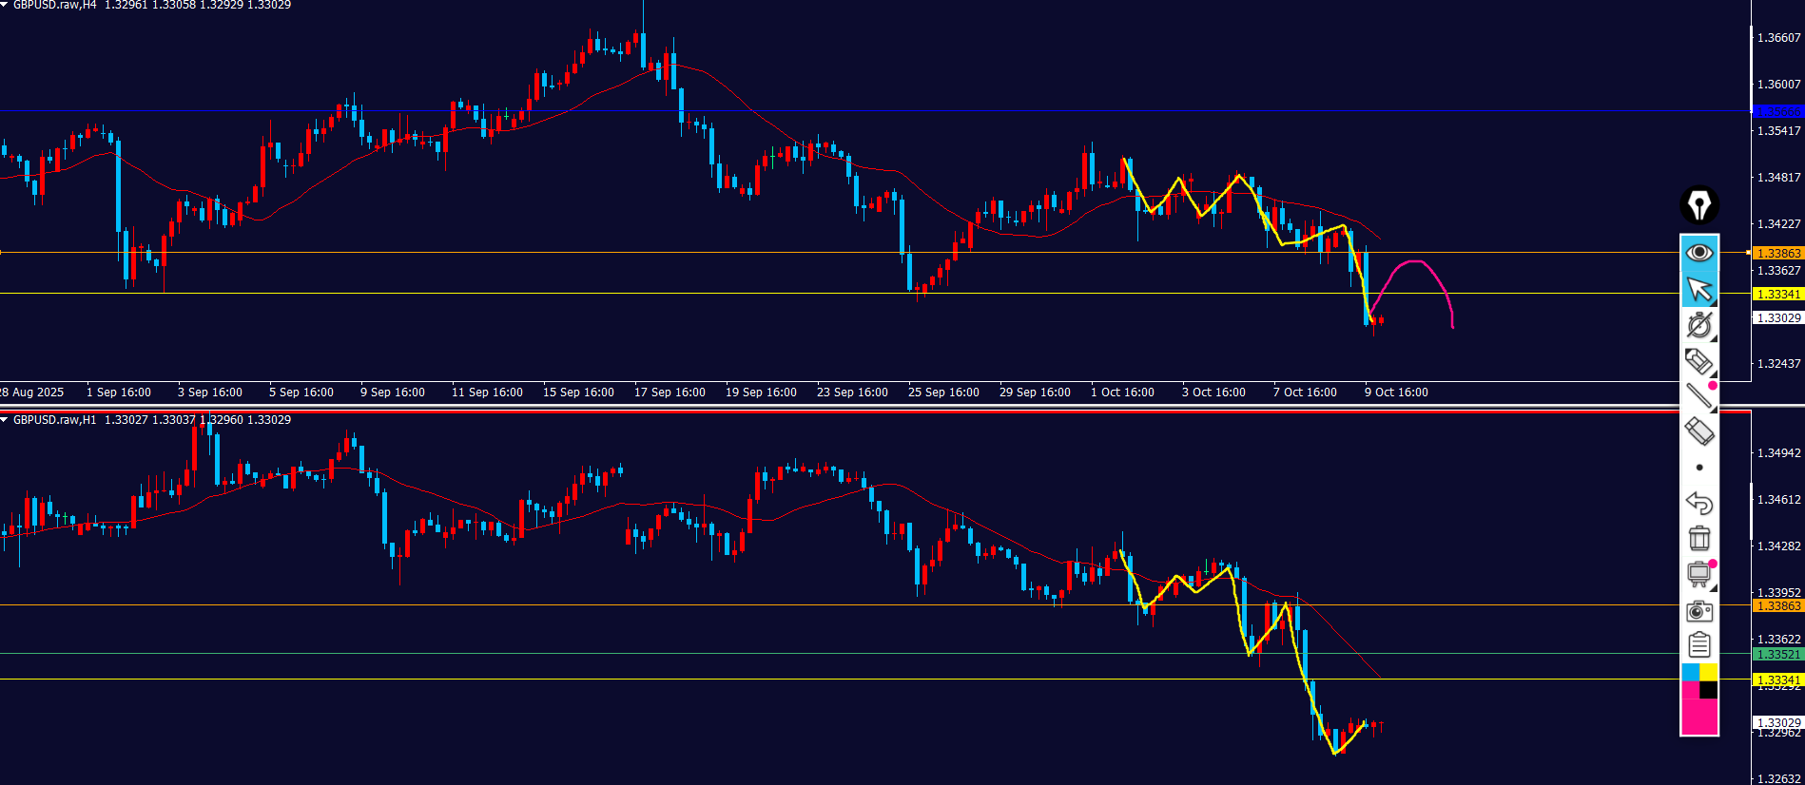Select the cursor arrow tool

pos(1699,289)
